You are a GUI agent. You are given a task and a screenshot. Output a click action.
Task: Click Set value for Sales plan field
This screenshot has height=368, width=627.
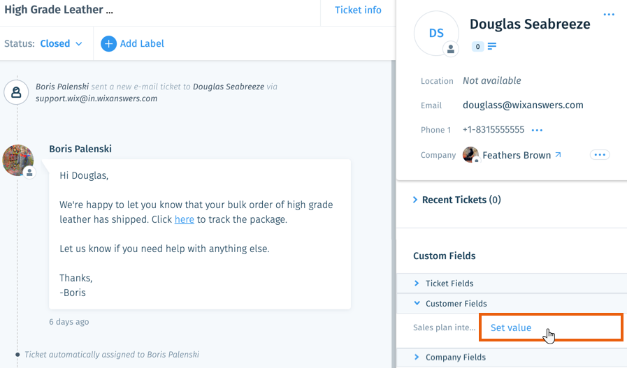tap(511, 327)
